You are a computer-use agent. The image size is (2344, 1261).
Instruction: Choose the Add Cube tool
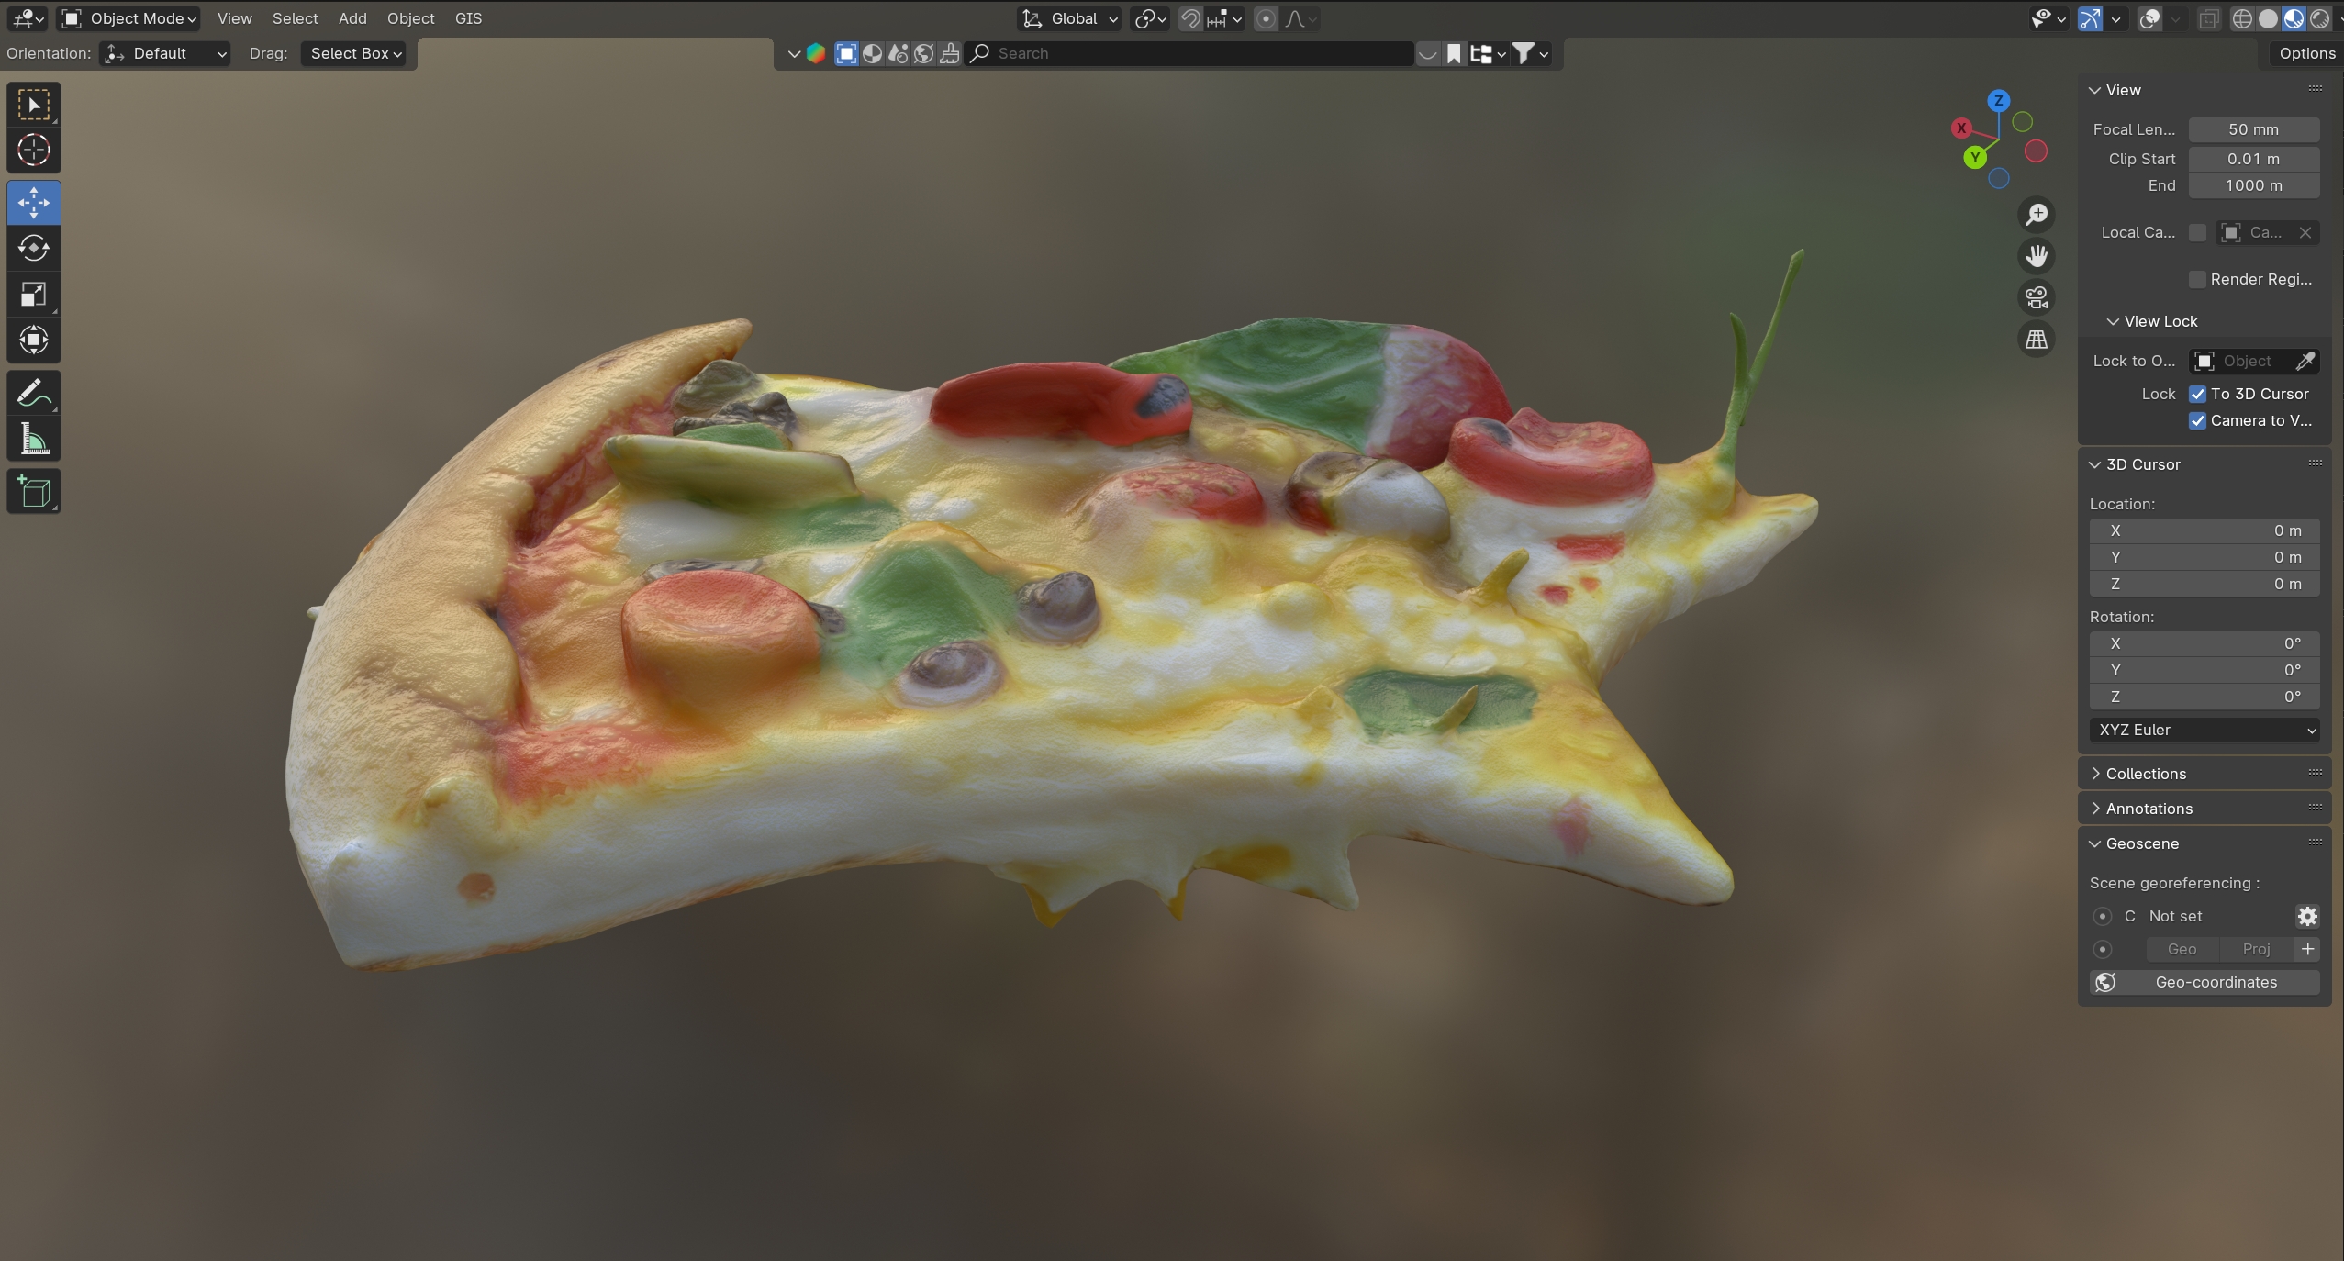tap(34, 493)
